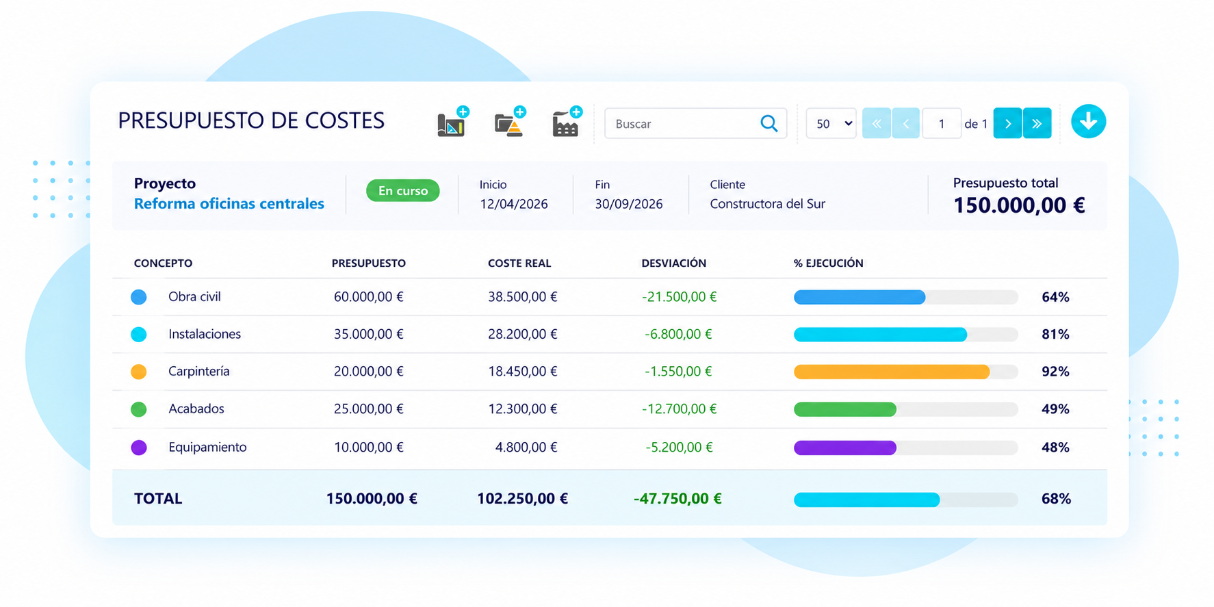The height and width of the screenshot is (607, 1214).
Task: Go to the first page
Action: pyautogui.click(x=877, y=124)
